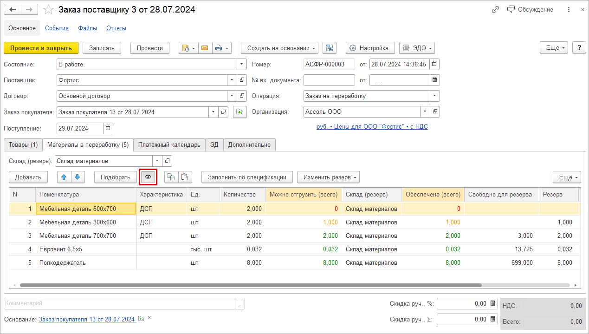Screen dimensions: 589x334
Task: Copy selected rows to clipboard icon
Action: click(x=171, y=177)
